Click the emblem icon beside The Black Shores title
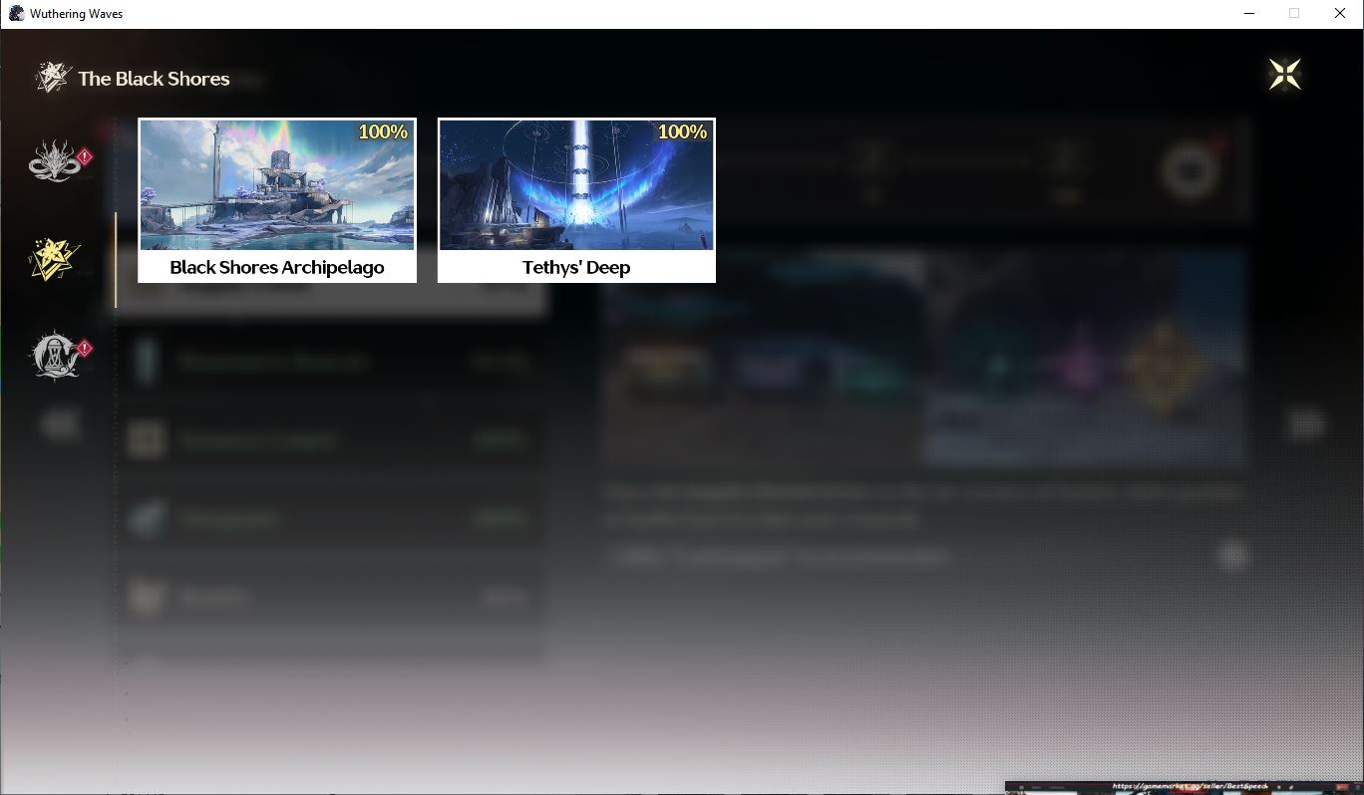Image resolution: width=1364 pixels, height=795 pixels. click(x=53, y=77)
